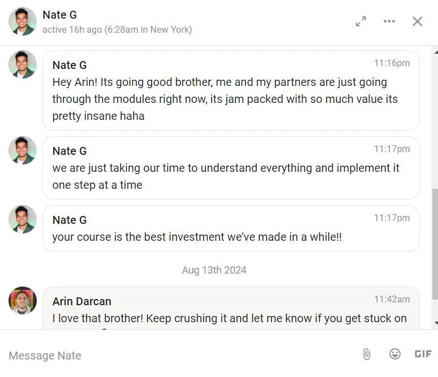This screenshot has width=438, height=377.
Task: Click the scrollbar up arrow
Action: click(x=435, y=53)
